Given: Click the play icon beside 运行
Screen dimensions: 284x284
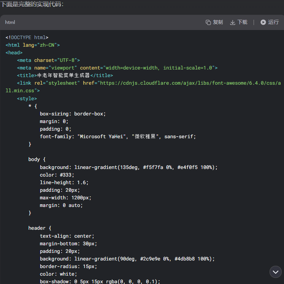Looking at the screenshot, I should tap(263, 22).
